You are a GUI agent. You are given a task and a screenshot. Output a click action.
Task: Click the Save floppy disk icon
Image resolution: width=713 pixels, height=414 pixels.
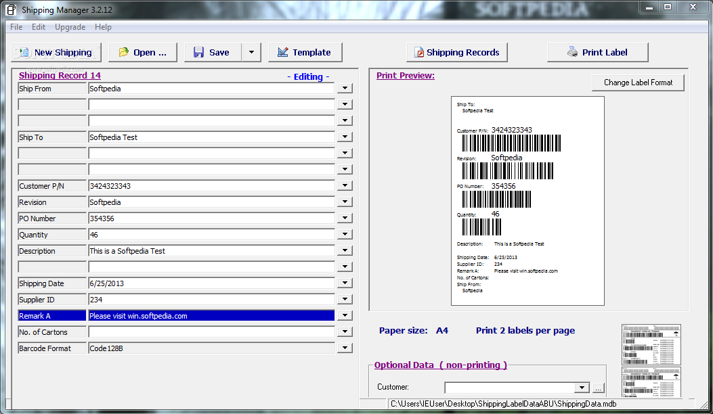point(198,52)
